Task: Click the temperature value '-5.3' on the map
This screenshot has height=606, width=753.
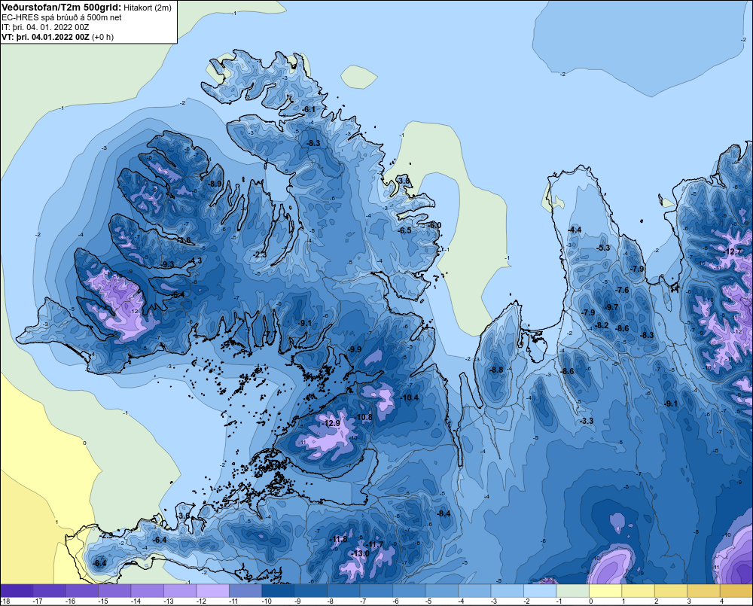Action: pos(603,248)
